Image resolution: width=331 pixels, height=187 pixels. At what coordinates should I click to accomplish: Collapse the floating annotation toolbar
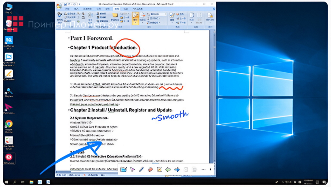[210, 169]
